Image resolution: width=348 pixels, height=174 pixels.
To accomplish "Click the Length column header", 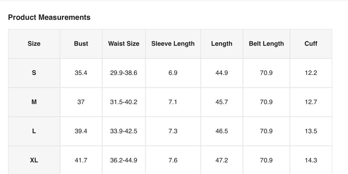I will 222,43.
